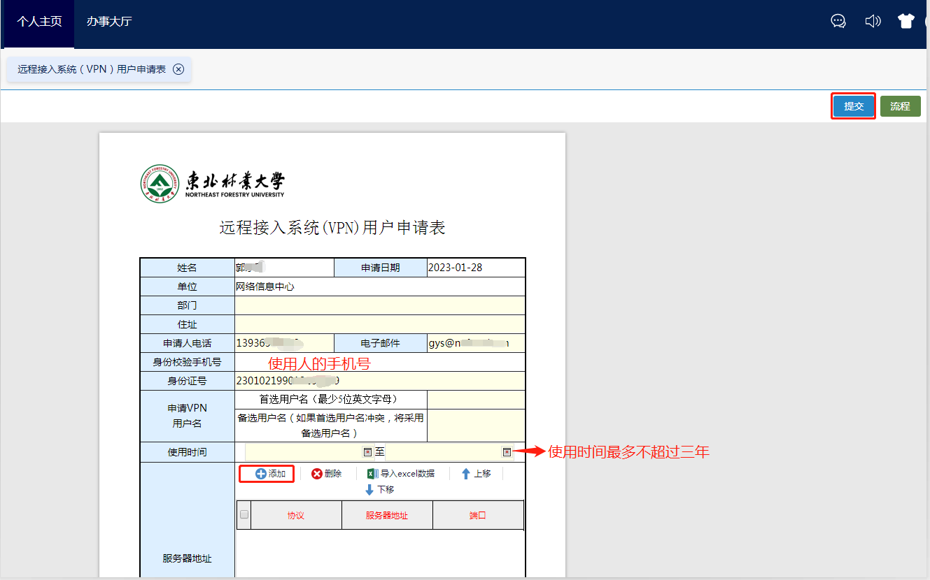This screenshot has height=580, width=930.
Task: Close the VPN用户申请表 tab
Action: 178,69
